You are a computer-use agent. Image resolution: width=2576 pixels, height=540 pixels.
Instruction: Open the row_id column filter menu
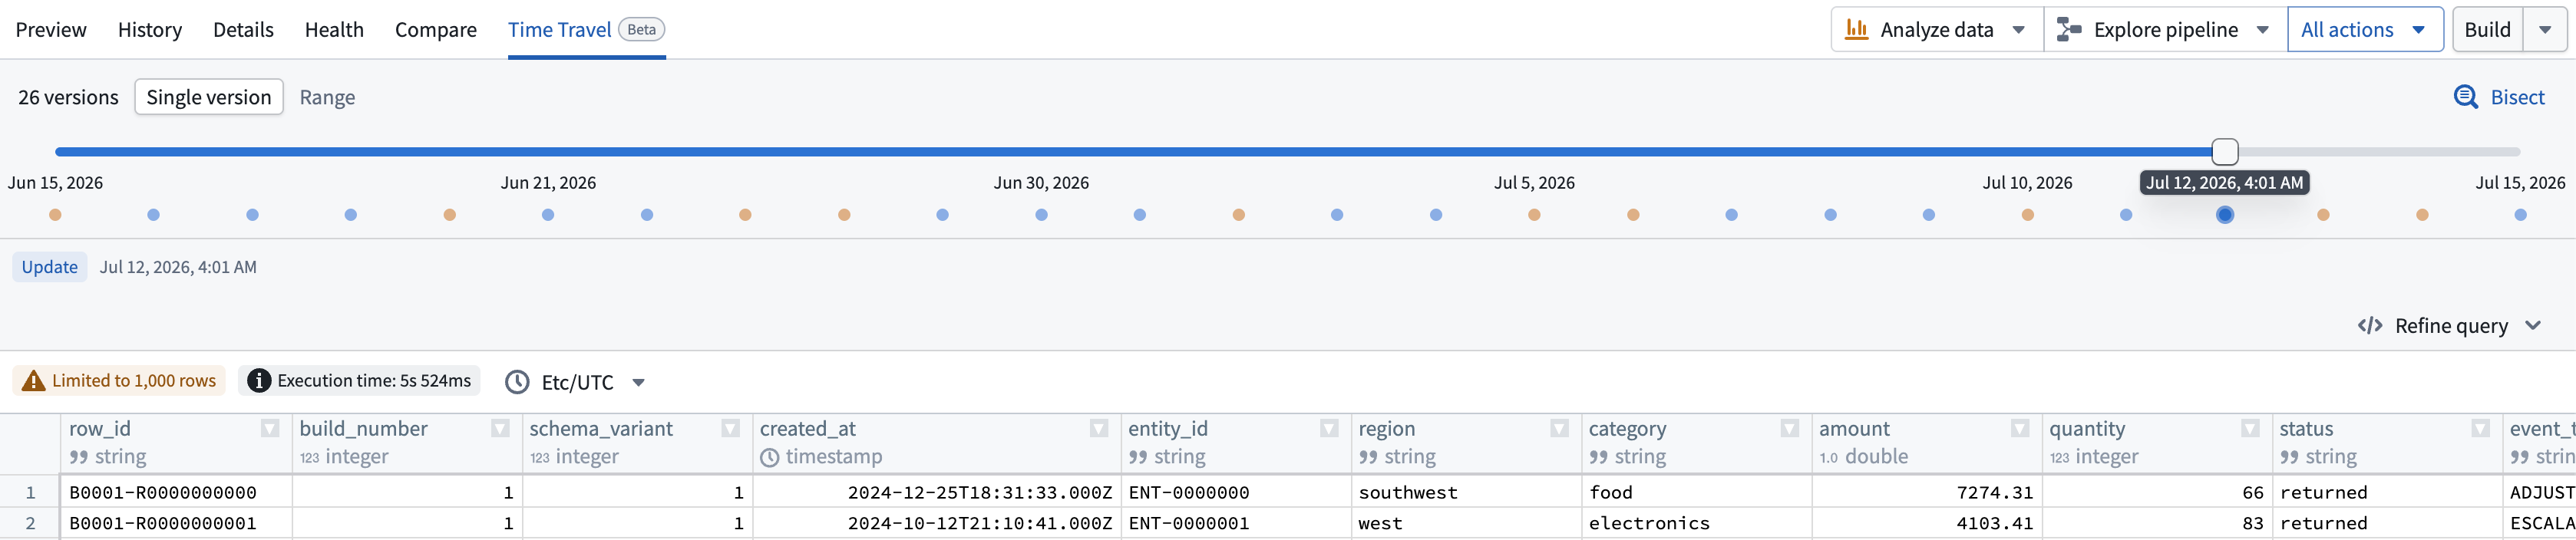click(269, 428)
